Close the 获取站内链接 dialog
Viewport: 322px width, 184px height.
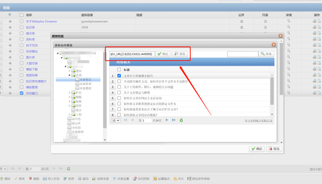coord(274,45)
